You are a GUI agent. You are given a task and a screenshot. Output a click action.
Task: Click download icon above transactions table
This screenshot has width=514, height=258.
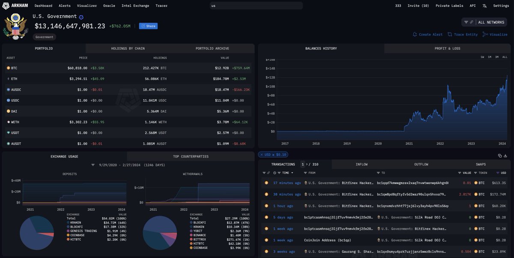tap(505, 156)
